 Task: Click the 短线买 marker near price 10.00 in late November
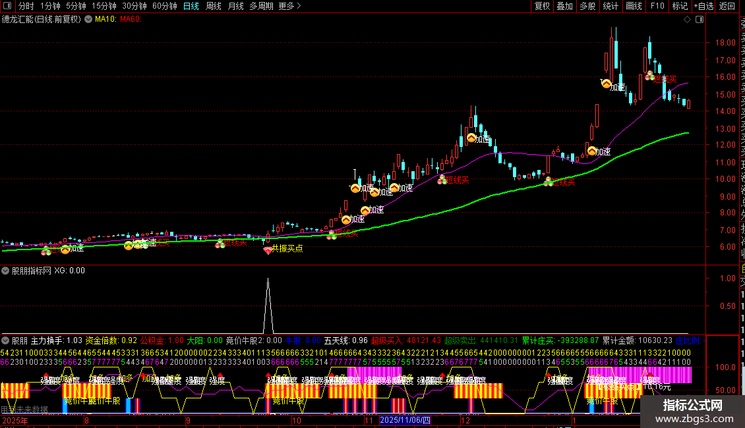(x=442, y=180)
